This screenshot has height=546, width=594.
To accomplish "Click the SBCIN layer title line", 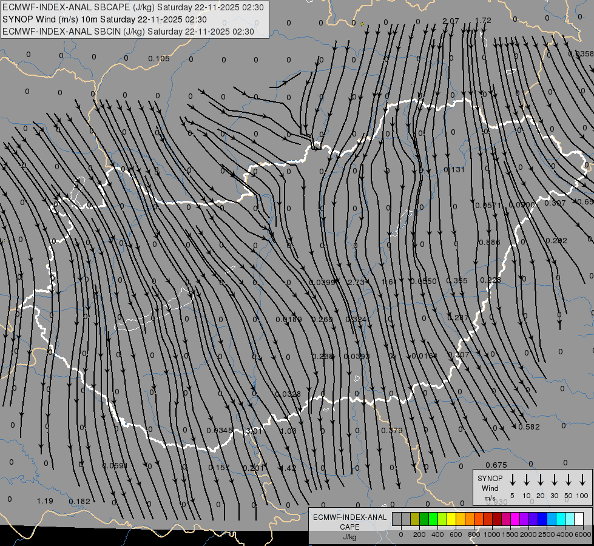I will coord(128,32).
